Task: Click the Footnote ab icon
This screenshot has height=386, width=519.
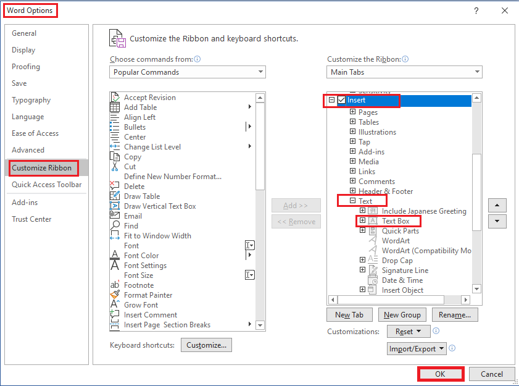Action: point(115,285)
